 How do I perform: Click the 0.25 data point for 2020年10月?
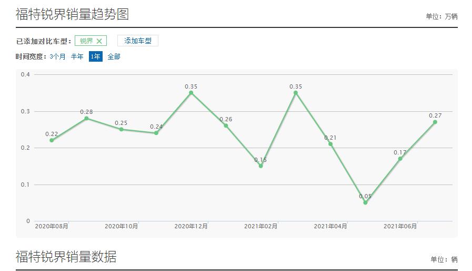122,130
